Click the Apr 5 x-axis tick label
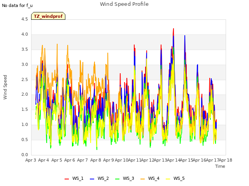Screen dimensions: 249x186 [57, 160]
